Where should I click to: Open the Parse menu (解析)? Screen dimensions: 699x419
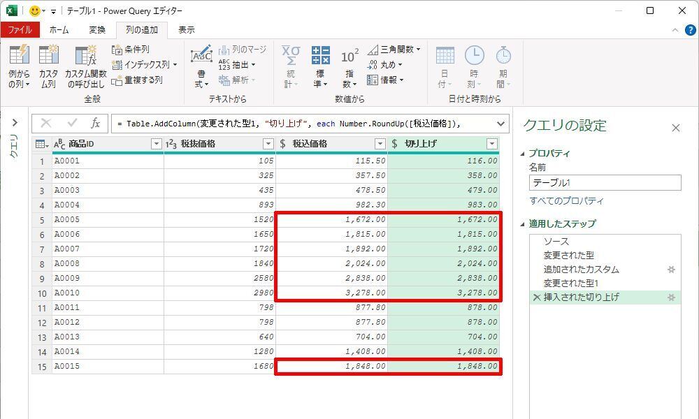coord(237,80)
